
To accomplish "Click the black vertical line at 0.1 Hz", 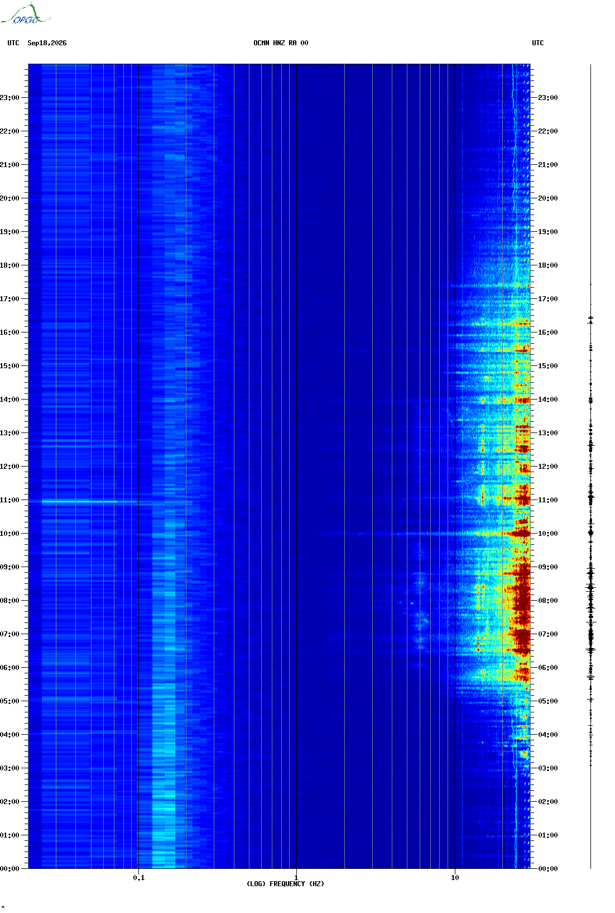I will coord(138,466).
